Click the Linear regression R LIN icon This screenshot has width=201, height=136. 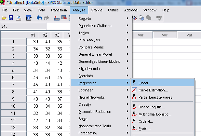pyautogui.click(x=134, y=83)
